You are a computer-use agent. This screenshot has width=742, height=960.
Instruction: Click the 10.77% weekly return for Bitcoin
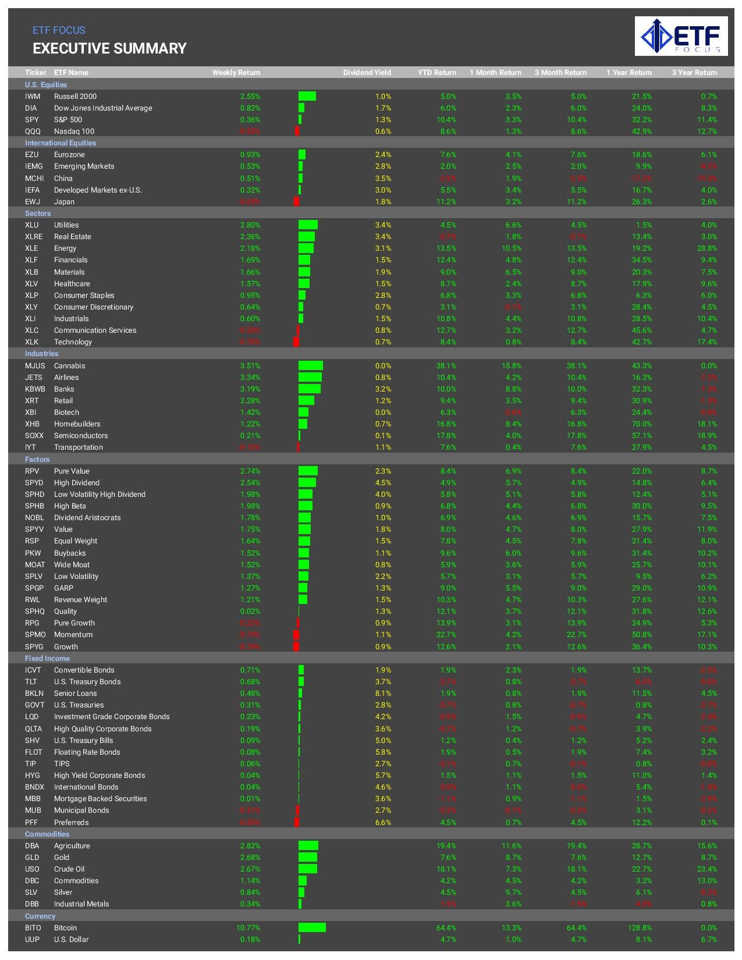248,927
